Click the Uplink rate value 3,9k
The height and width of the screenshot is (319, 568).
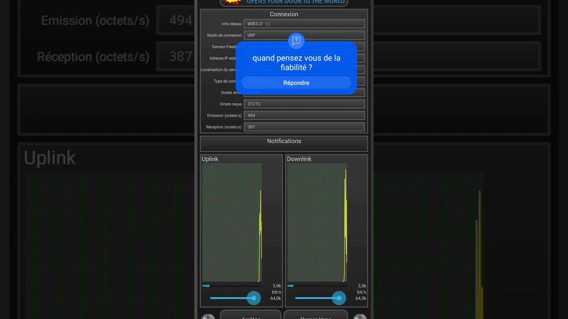click(x=276, y=286)
